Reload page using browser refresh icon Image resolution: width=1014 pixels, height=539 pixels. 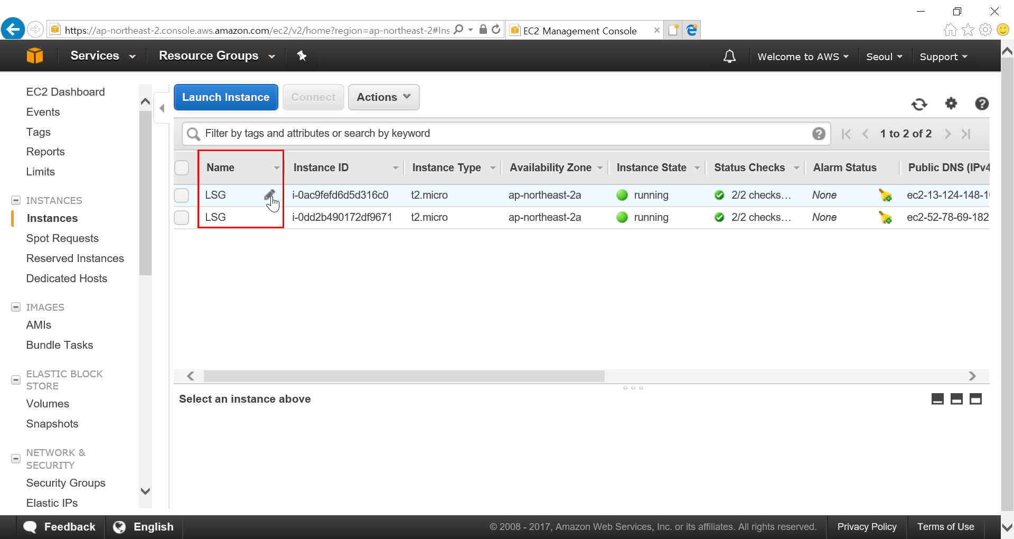495,30
